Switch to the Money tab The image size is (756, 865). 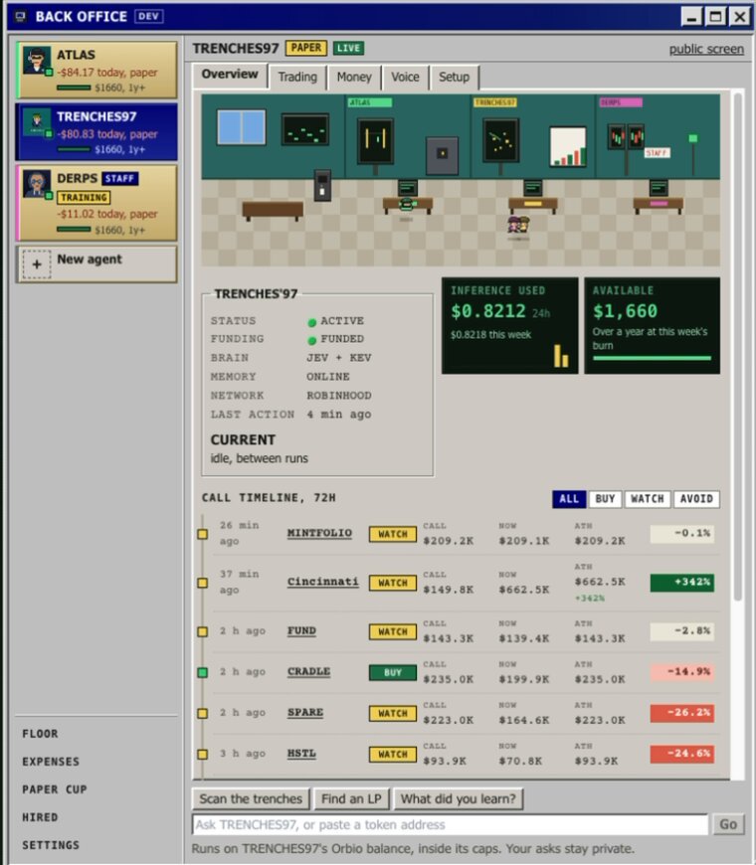click(x=354, y=78)
